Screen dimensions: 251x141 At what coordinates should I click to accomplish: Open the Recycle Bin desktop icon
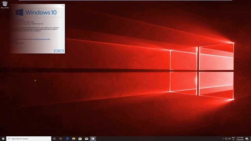5,5
